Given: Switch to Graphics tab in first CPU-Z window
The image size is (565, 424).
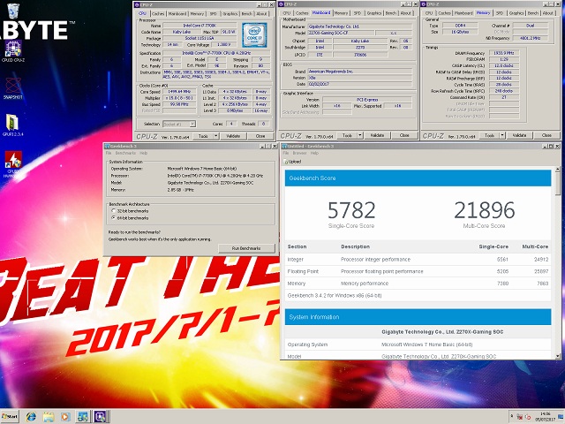Looking at the screenshot, I should click(230, 14).
